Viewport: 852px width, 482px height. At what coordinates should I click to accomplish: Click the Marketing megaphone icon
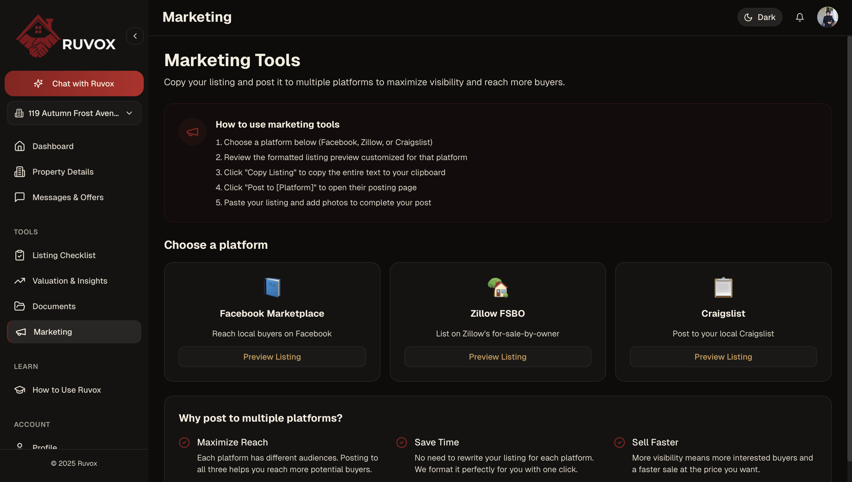tap(21, 332)
